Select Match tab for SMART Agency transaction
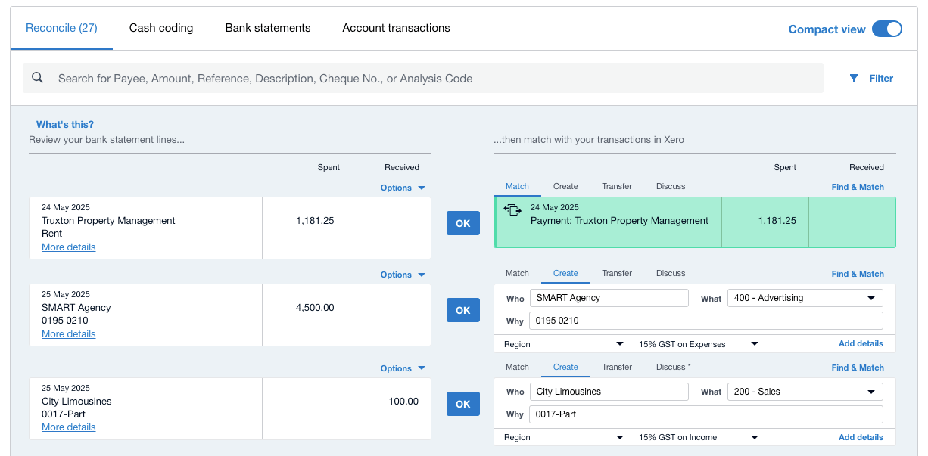The image size is (928, 456). [x=517, y=273]
